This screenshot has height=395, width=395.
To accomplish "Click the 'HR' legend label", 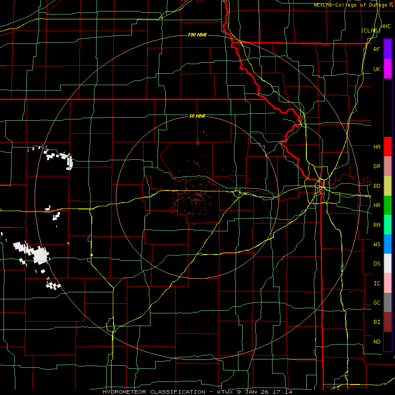I will tap(377, 205).
